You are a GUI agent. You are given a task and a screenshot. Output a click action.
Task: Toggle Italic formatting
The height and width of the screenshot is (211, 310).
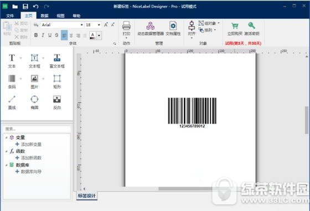[x=43, y=35]
